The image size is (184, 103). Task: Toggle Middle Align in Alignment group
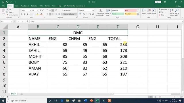[x=50, y=10]
